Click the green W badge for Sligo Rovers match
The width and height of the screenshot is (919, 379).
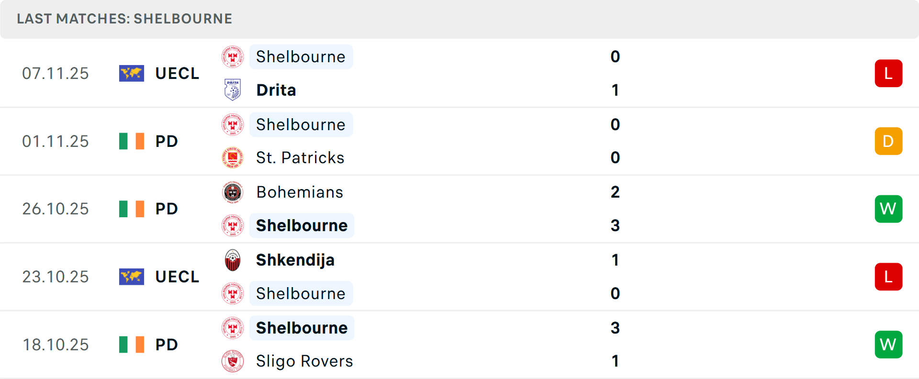tap(888, 345)
